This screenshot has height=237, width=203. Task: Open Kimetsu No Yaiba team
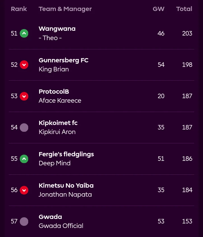(66, 185)
